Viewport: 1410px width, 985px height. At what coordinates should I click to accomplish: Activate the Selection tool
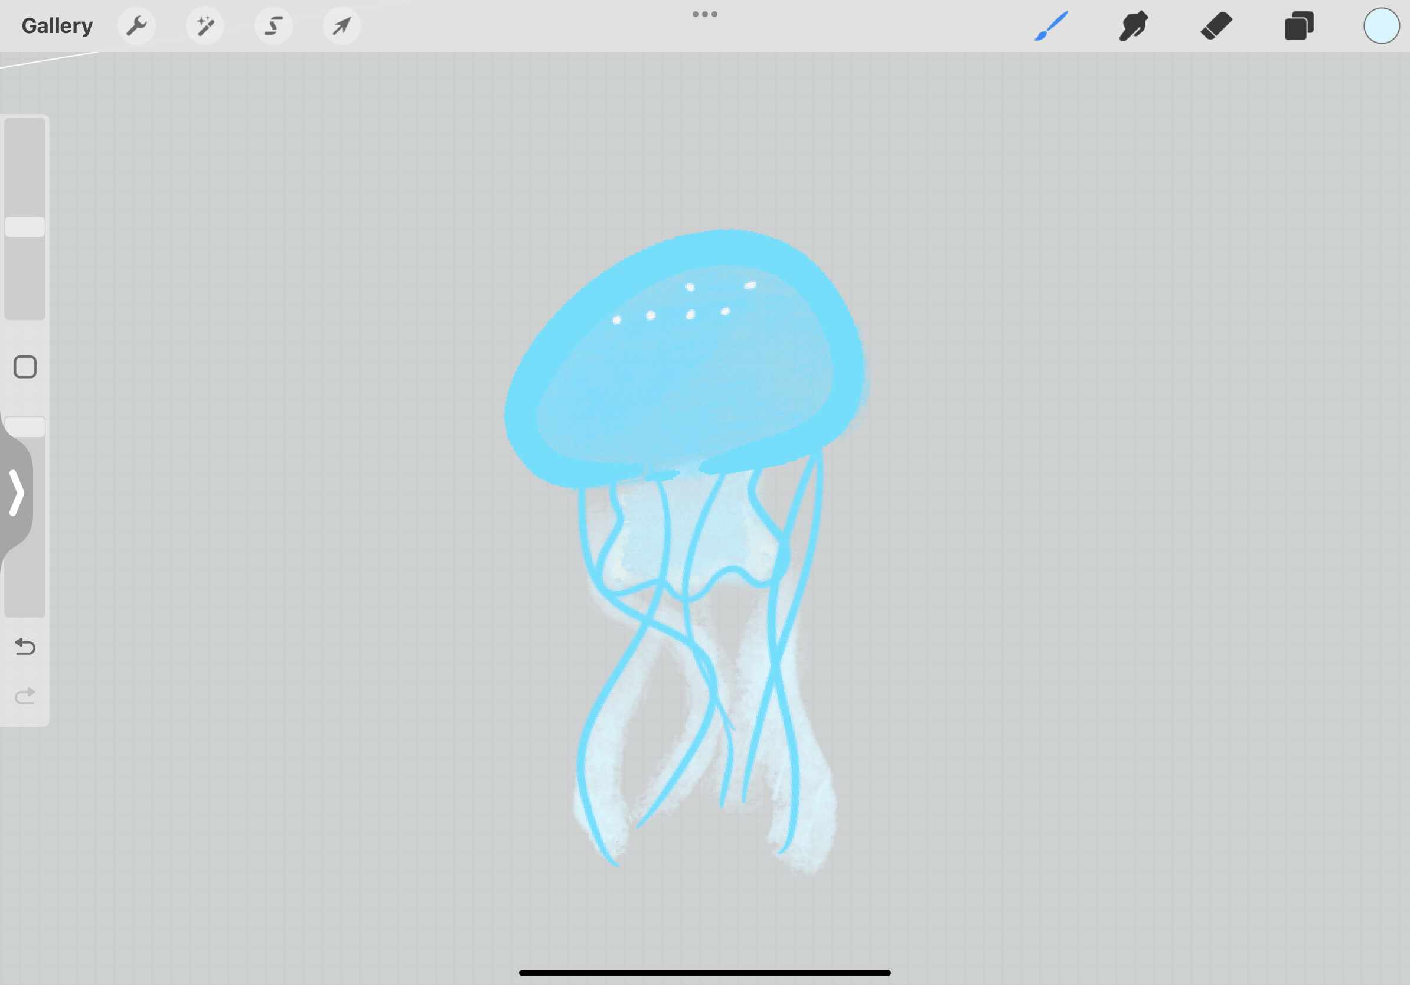274,26
